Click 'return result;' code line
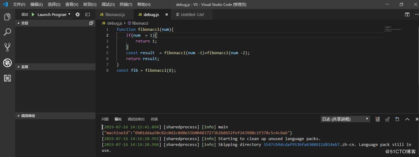This screenshot has width=419, height=157. 143,58
